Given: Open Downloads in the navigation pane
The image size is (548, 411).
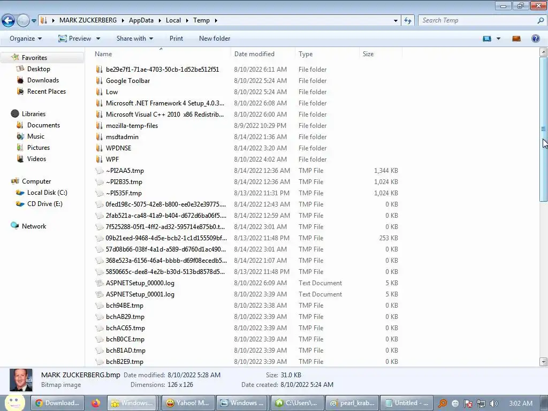Looking at the screenshot, I should coord(43,80).
